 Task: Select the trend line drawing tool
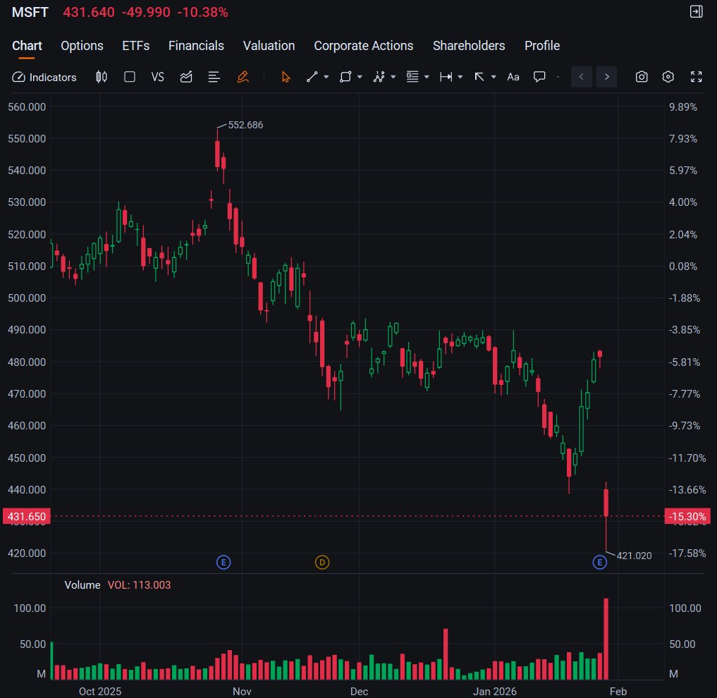pyautogui.click(x=312, y=77)
